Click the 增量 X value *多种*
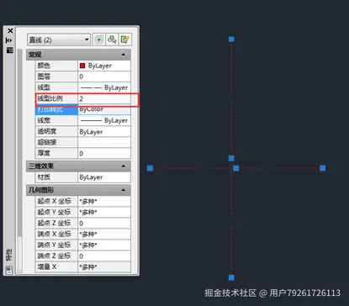349x306 pixels. coord(104,266)
